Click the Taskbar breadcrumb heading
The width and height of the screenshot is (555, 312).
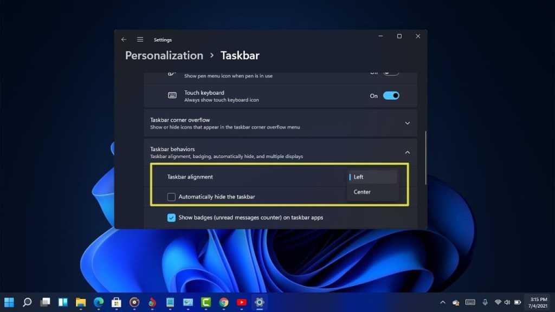point(240,56)
